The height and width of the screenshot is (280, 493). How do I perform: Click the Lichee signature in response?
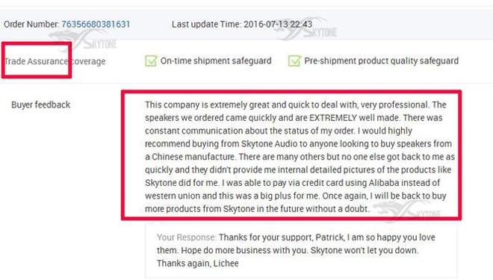point(226,264)
